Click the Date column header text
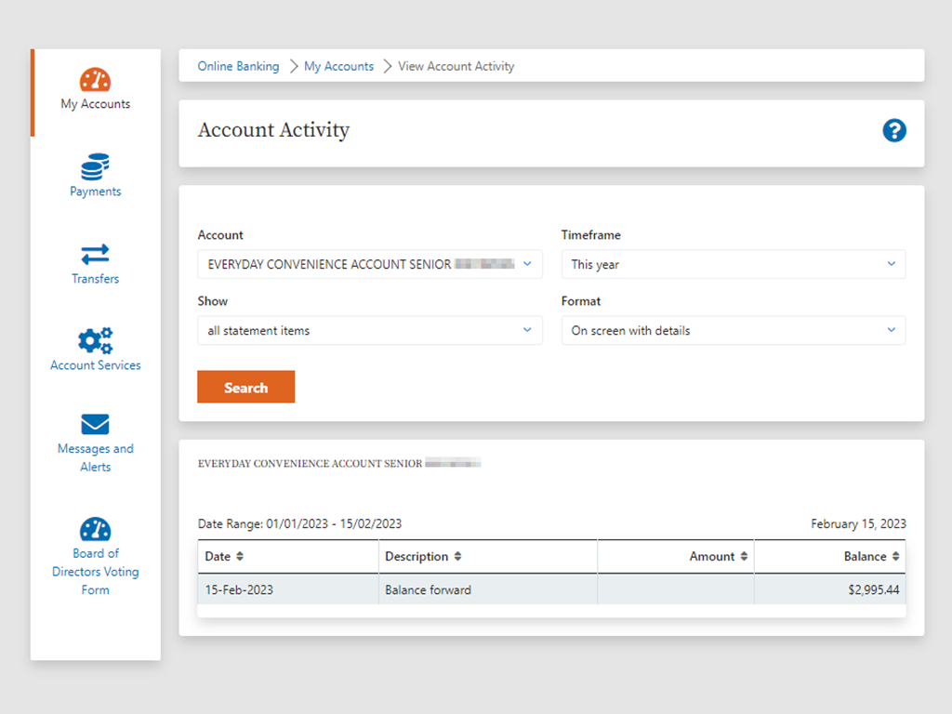 pyautogui.click(x=218, y=556)
